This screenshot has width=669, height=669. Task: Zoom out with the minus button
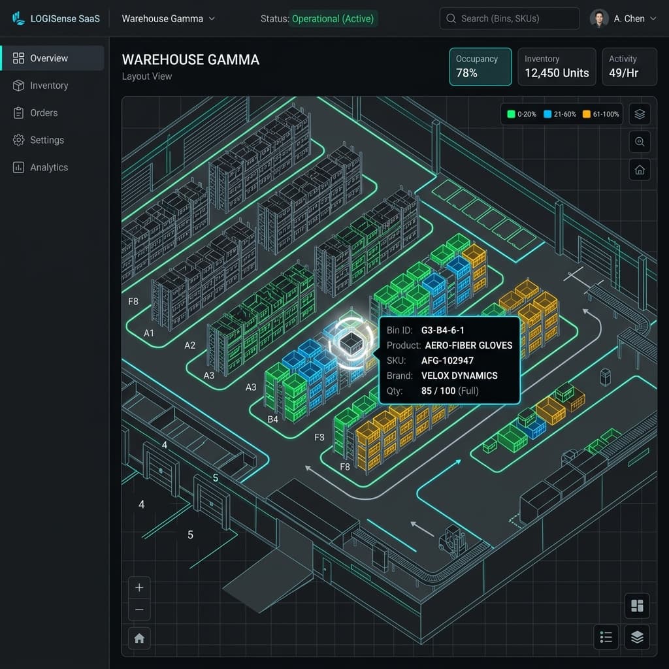pos(139,610)
